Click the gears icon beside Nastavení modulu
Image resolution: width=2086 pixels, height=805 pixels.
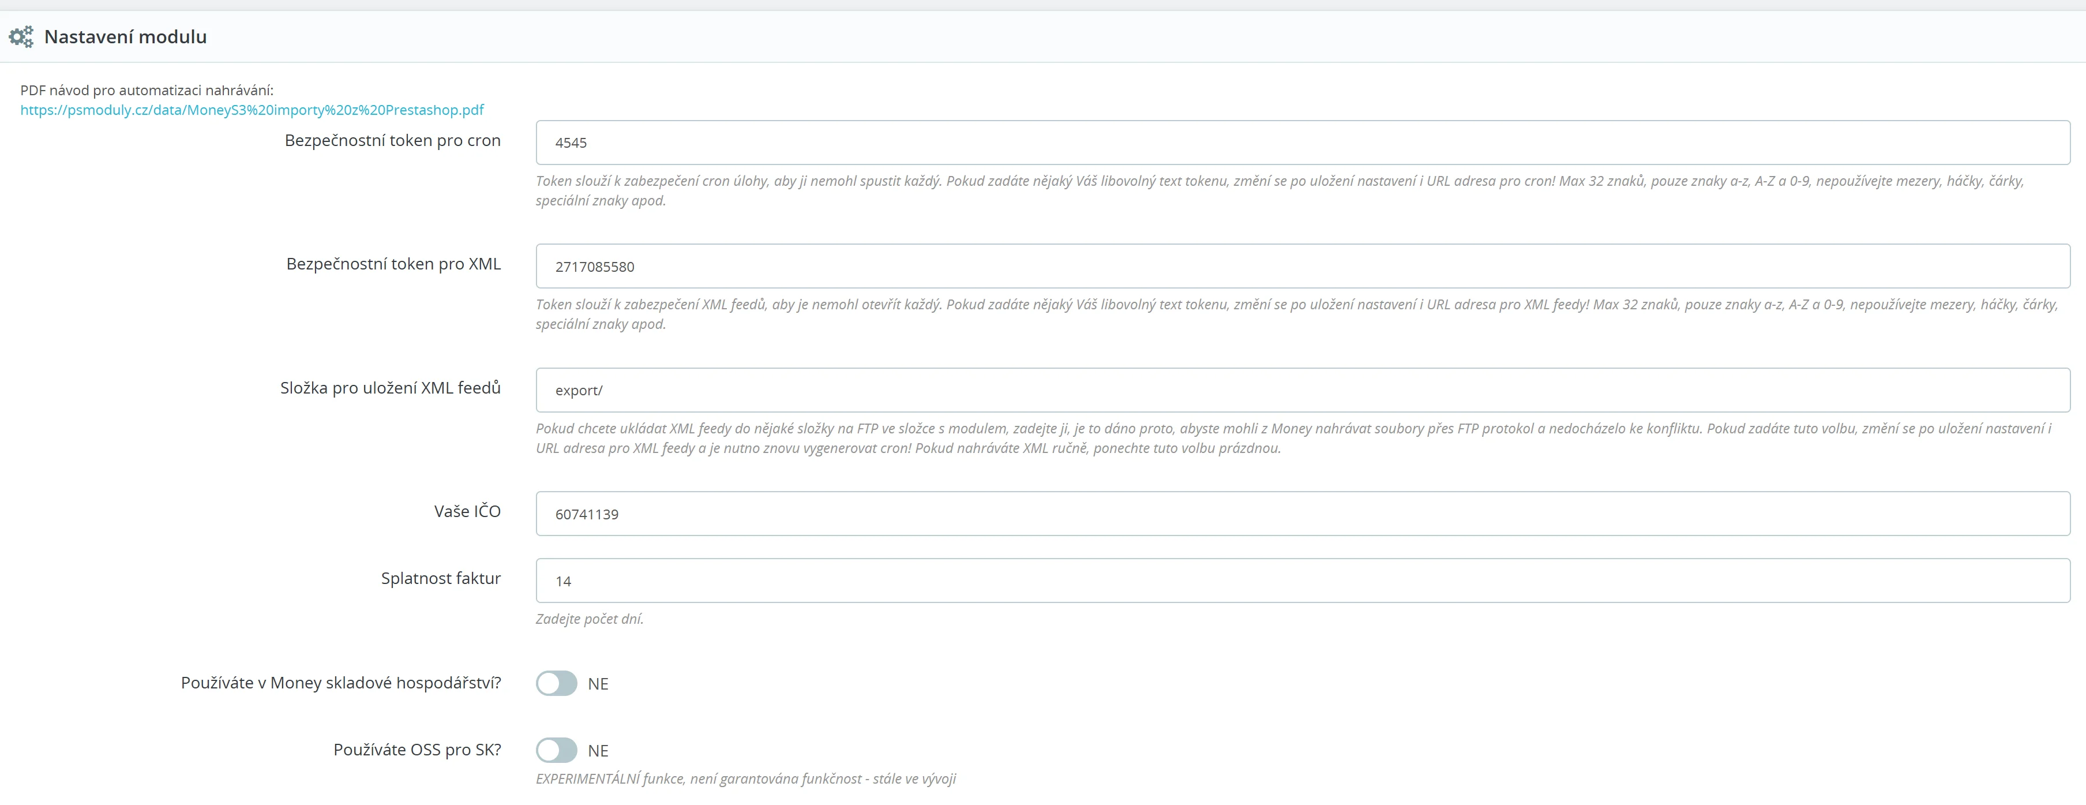click(x=21, y=38)
